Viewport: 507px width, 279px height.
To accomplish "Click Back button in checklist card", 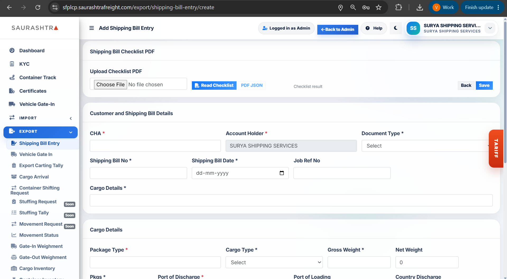I will [x=466, y=85].
